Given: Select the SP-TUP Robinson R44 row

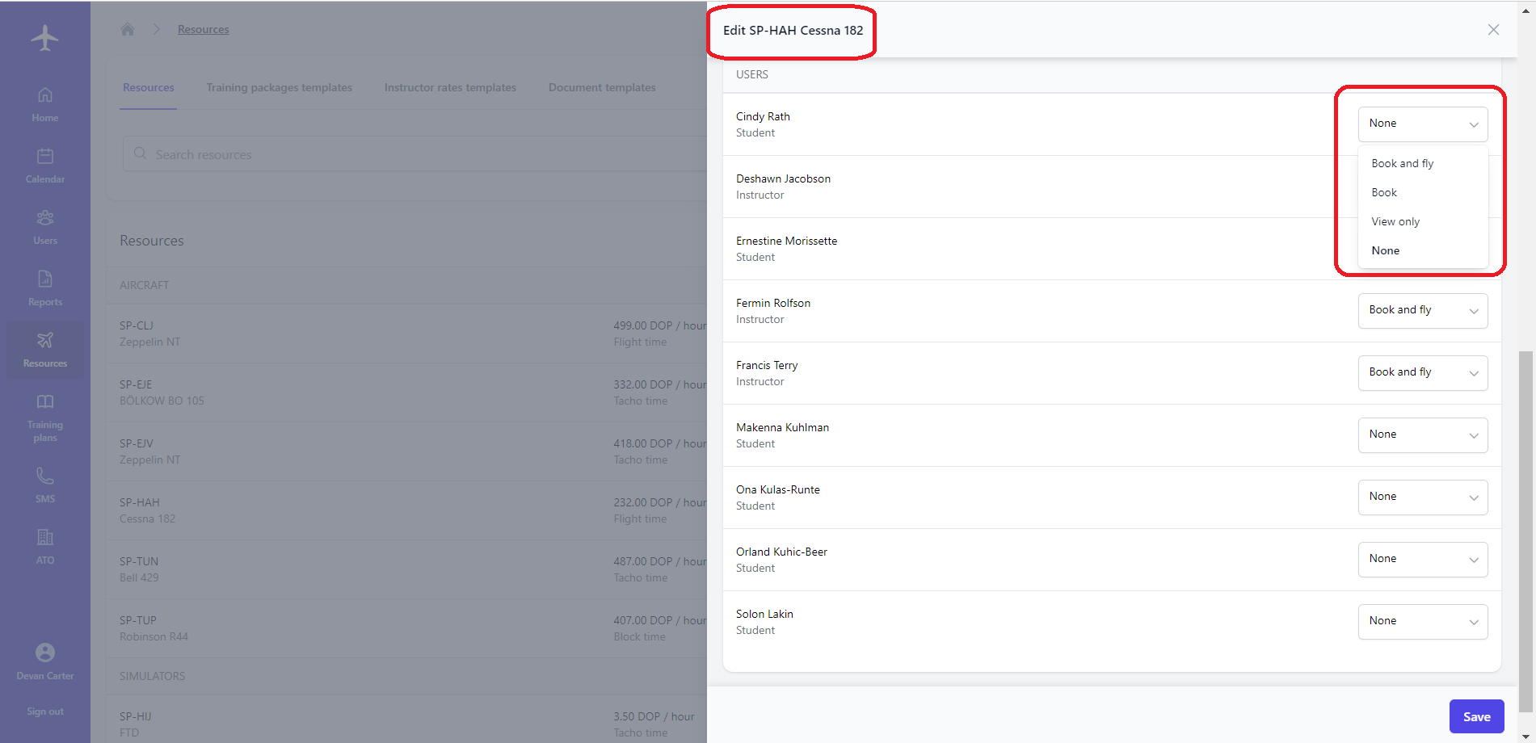Looking at the screenshot, I should pos(407,628).
